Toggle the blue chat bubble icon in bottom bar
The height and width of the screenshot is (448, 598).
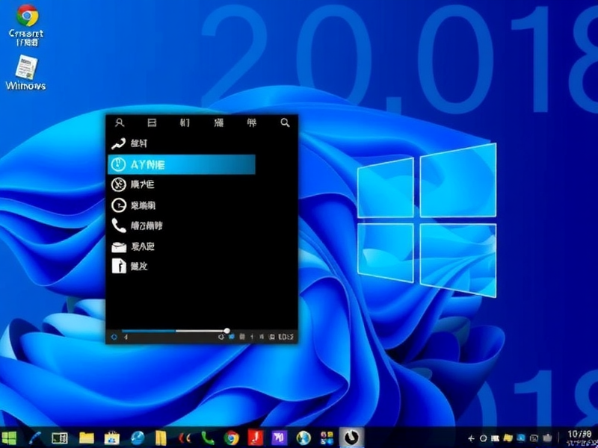231,337
